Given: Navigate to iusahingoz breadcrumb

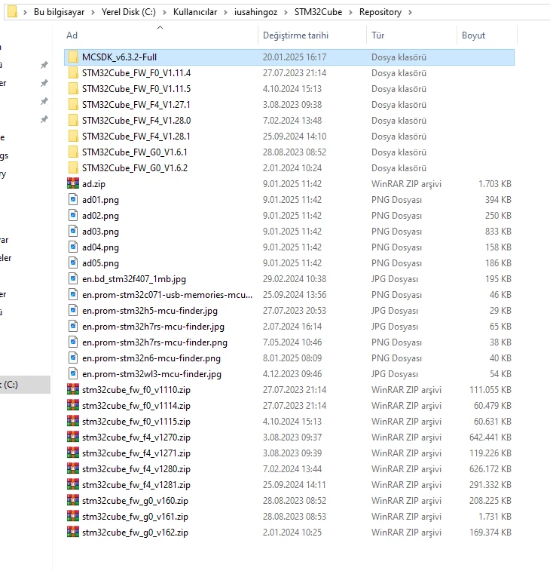Looking at the screenshot, I should coord(255,12).
